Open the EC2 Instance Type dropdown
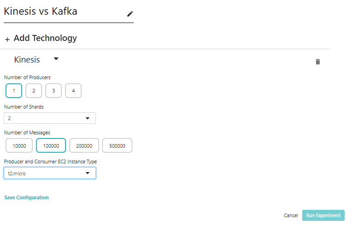The height and width of the screenshot is (225, 352). tap(50, 173)
